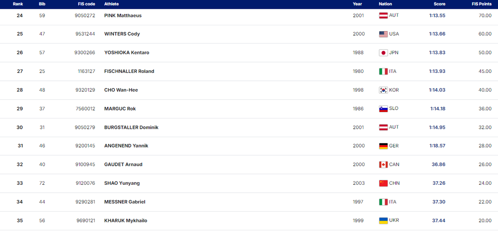Click the Score column header
Image resolution: width=498 pixels, height=232 pixels.
tap(439, 4)
